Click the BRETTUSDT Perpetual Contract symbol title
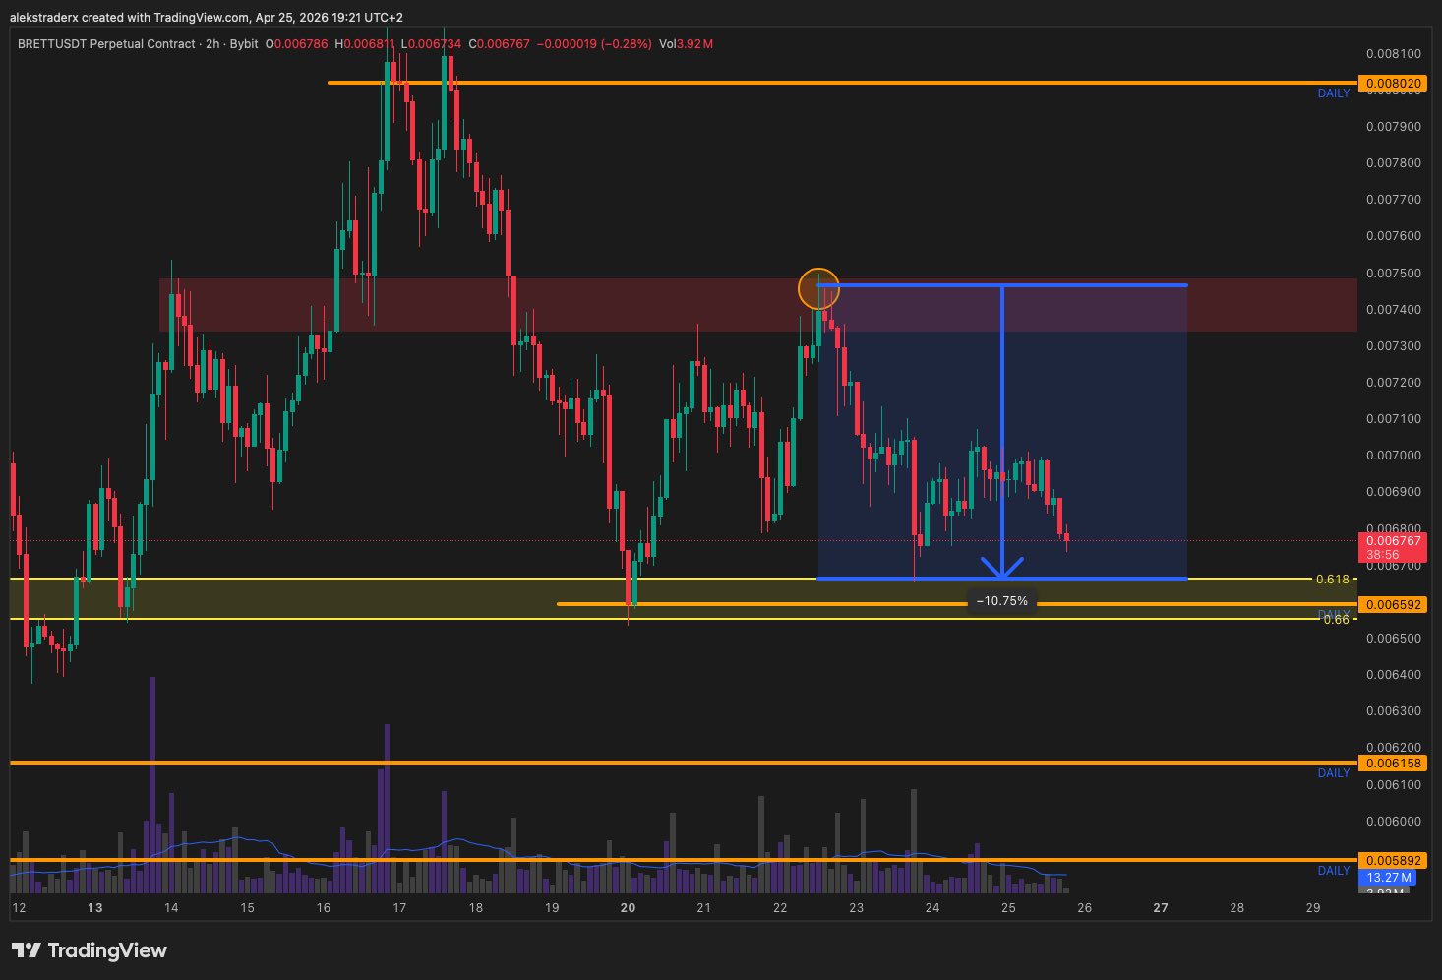The image size is (1442, 980). (x=106, y=44)
